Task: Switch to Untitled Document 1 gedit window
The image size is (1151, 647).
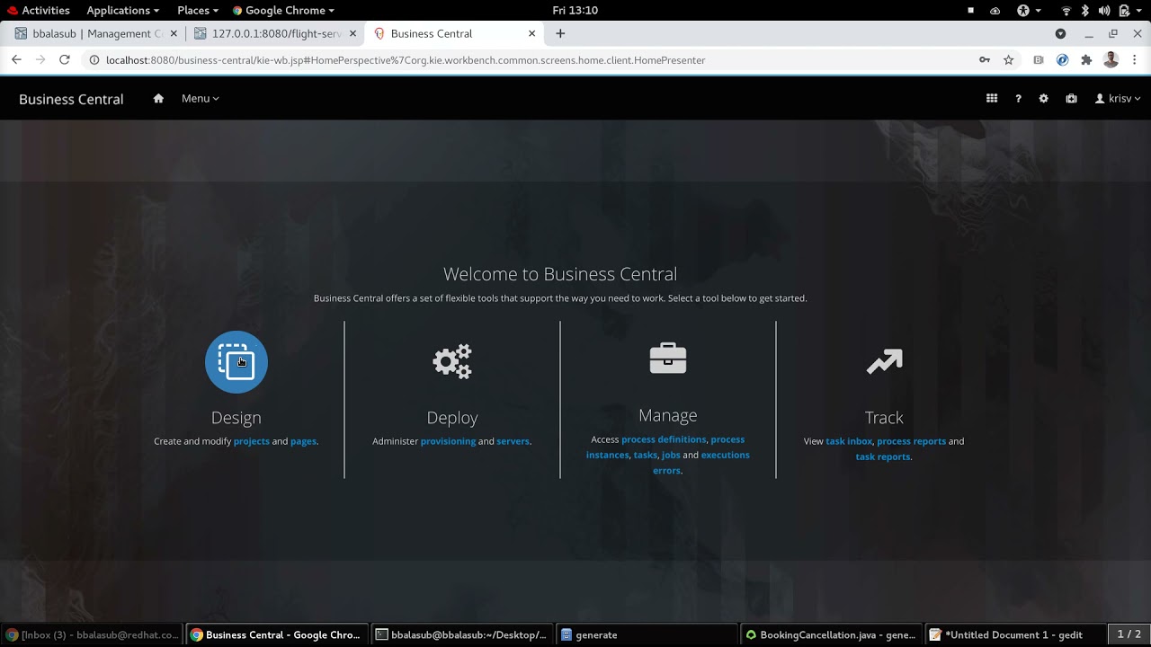Action: [x=1014, y=634]
